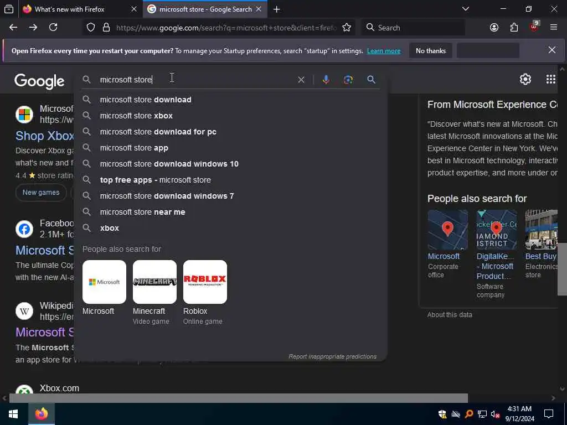Open the Learn more link
This screenshot has width=567, height=425.
tap(384, 51)
